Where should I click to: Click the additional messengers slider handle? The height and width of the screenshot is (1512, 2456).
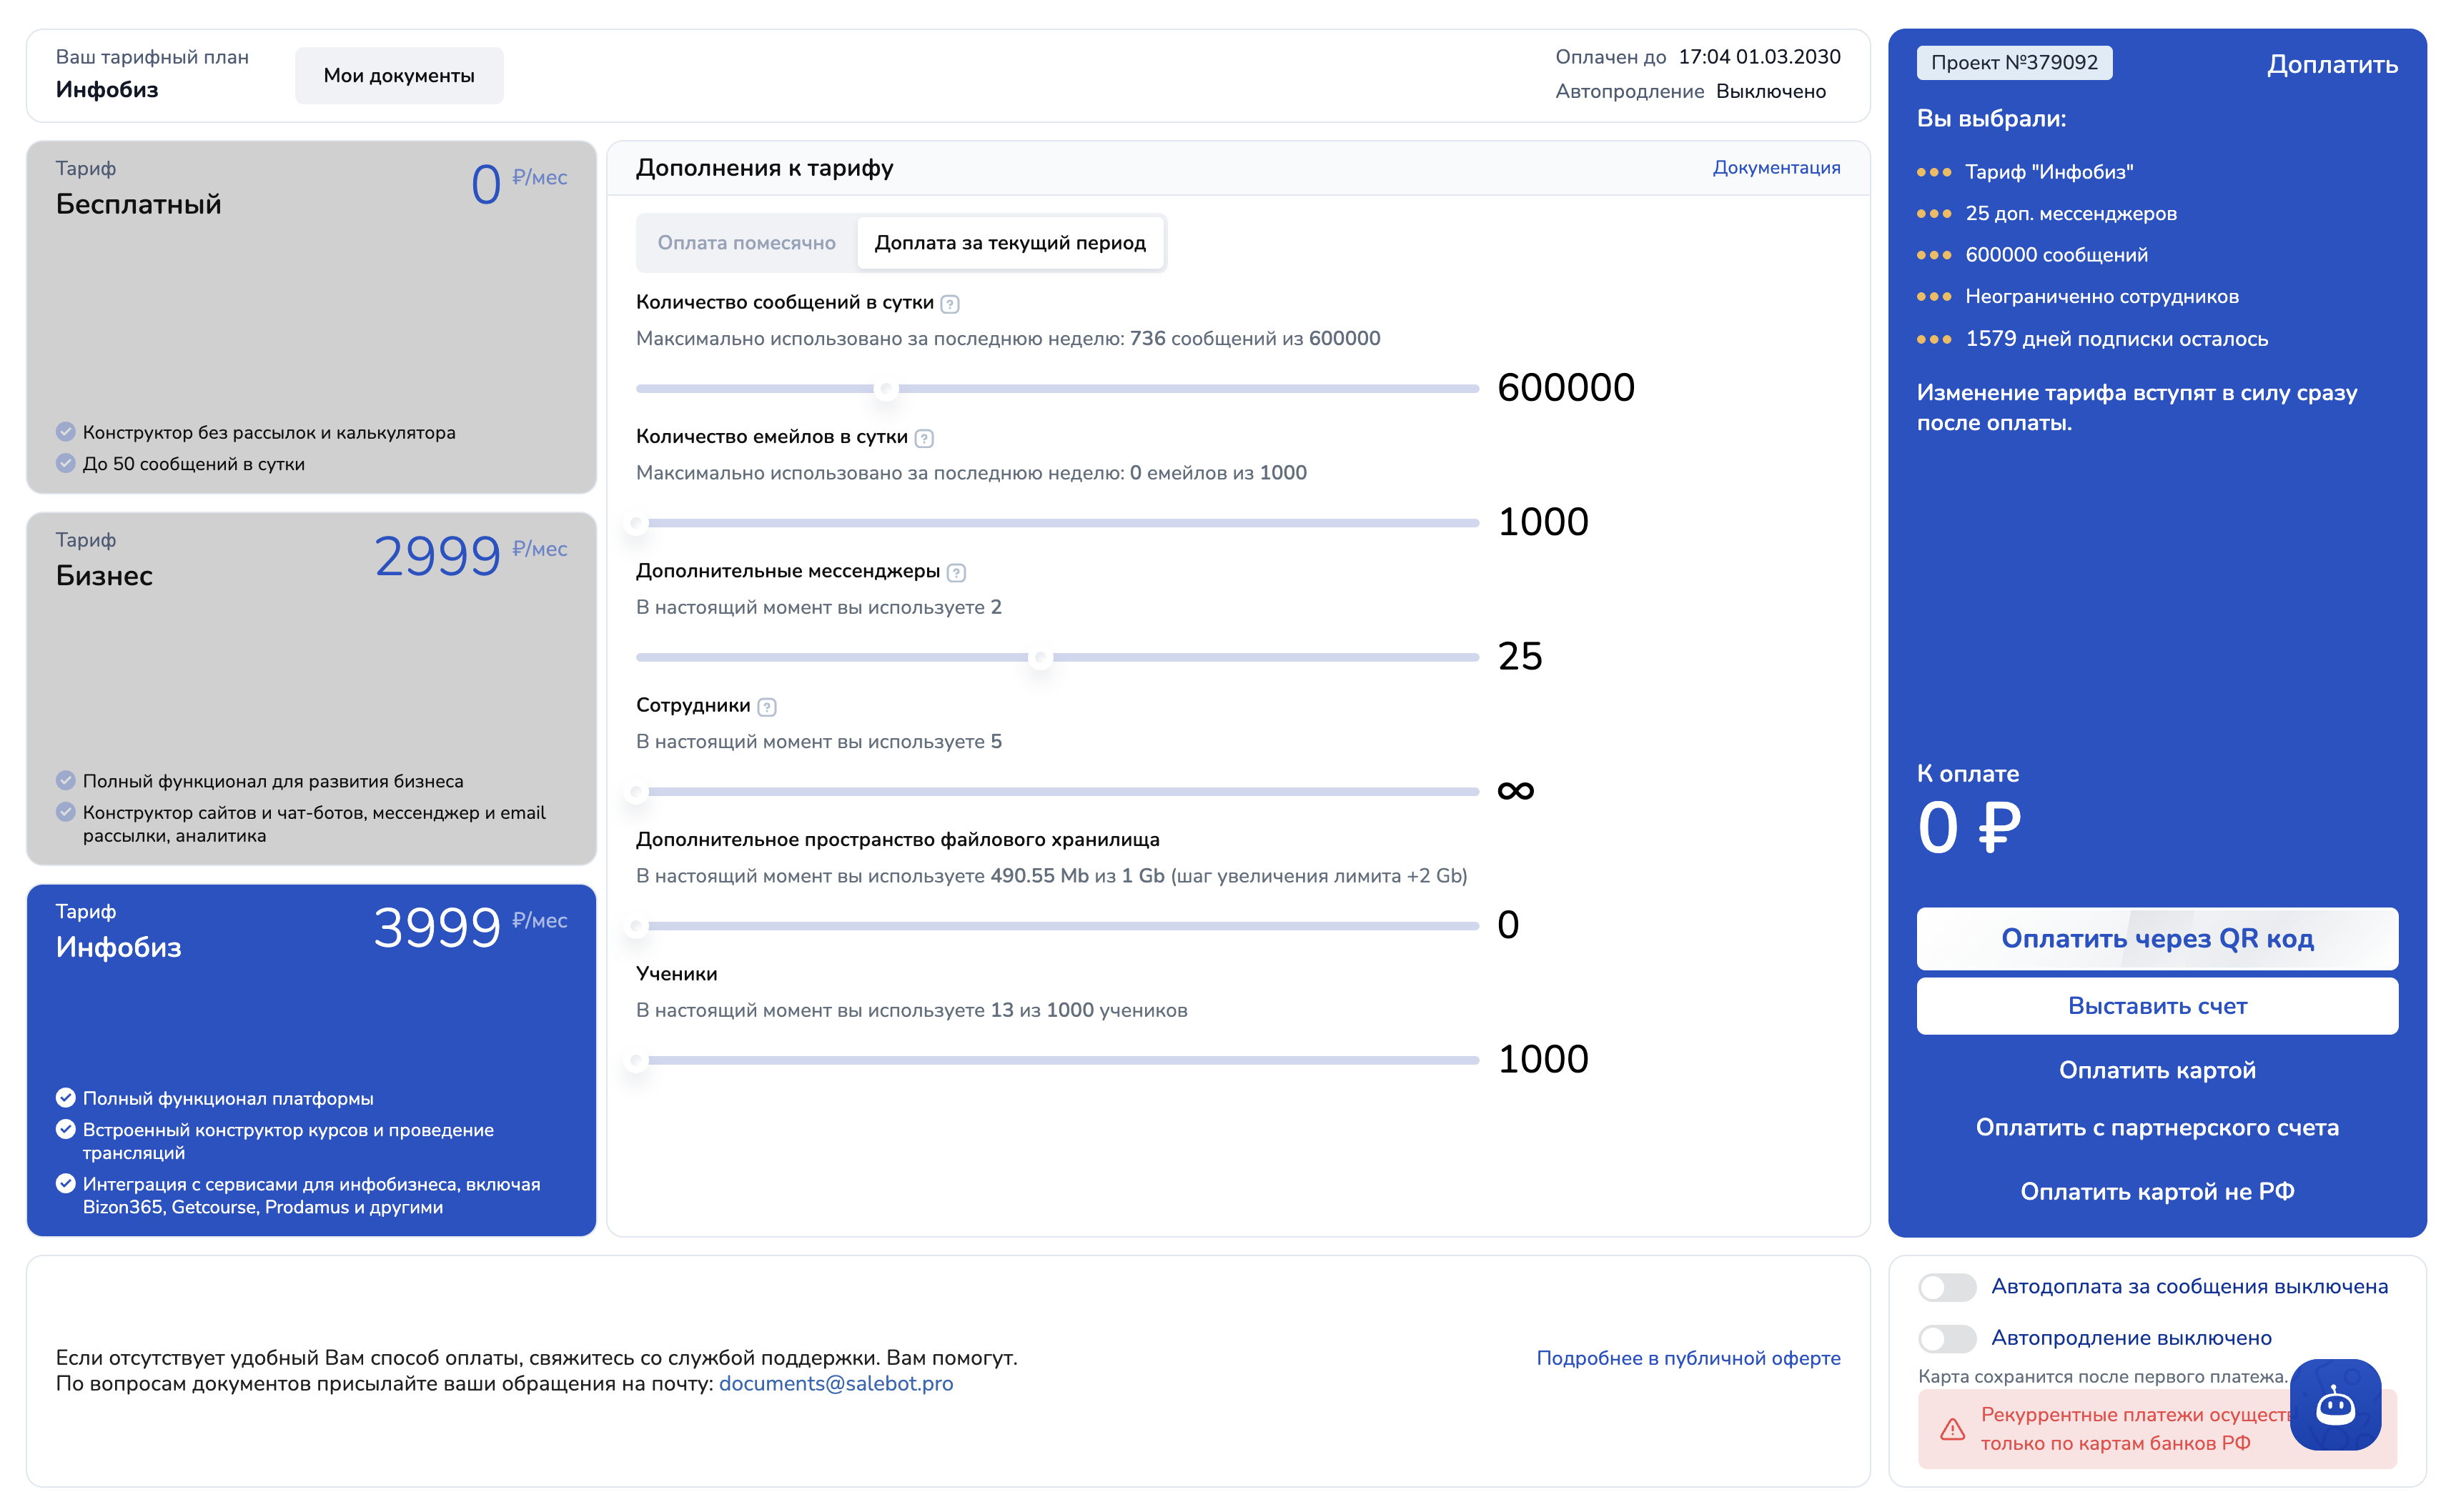pyautogui.click(x=1040, y=658)
